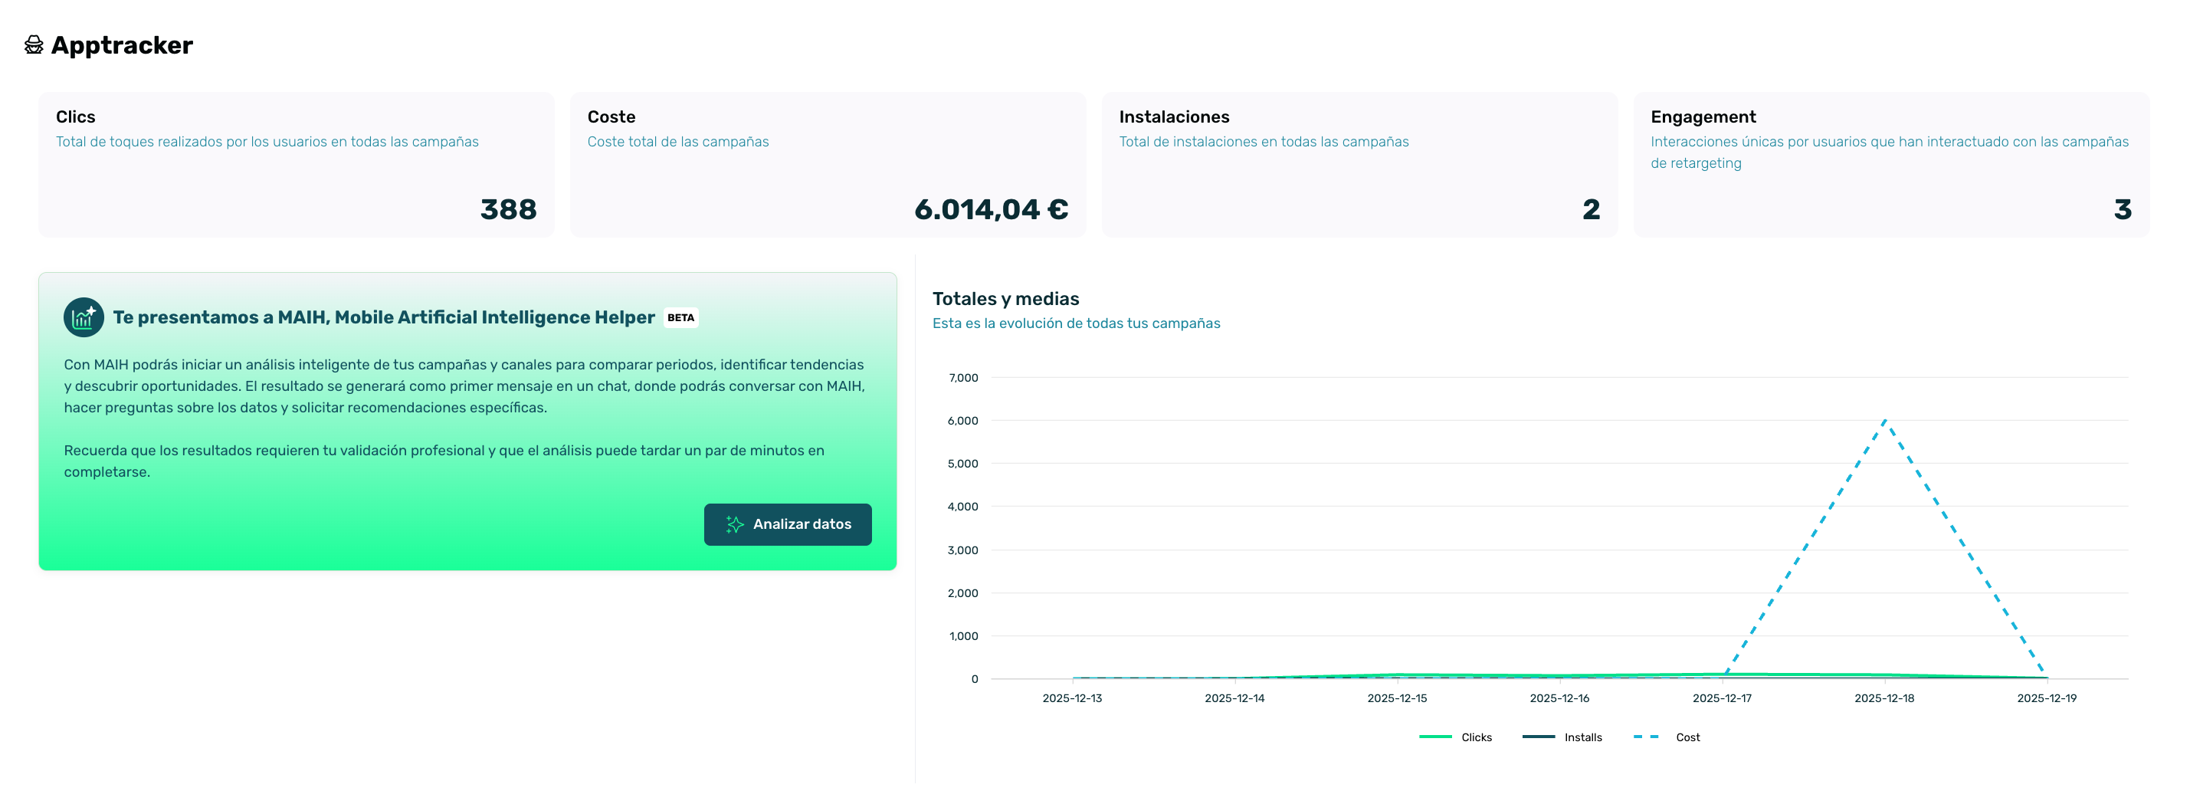Click the MAIH assistant chart avatar icon
The width and height of the screenshot is (2190, 791).
[84, 317]
